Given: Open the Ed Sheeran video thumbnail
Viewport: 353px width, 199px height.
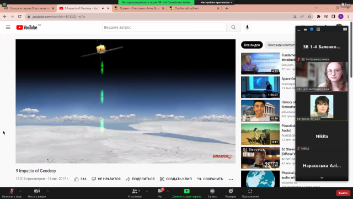Looking at the screenshot, I should point(260,158).
